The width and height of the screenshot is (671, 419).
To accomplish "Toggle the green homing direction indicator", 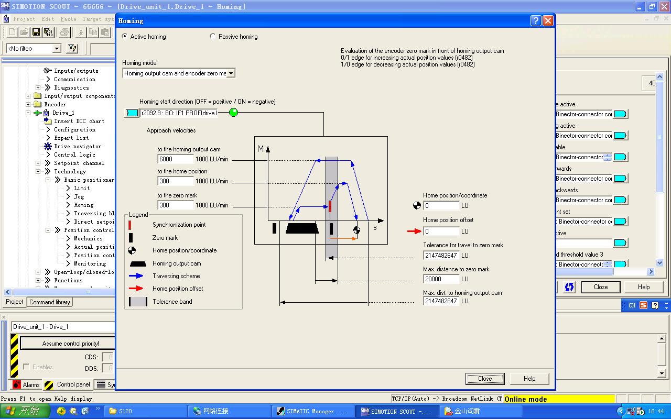I will (233, 113).
